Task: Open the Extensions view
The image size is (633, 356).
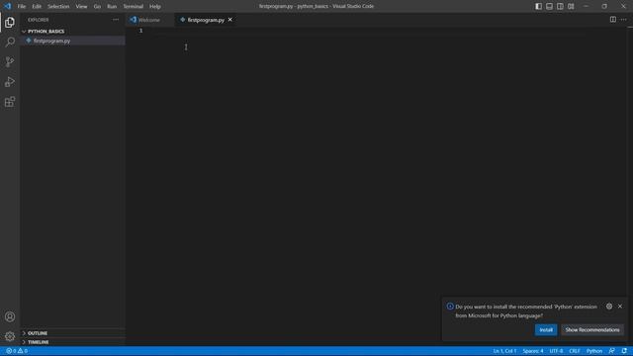Action: (x=10, y=102)
